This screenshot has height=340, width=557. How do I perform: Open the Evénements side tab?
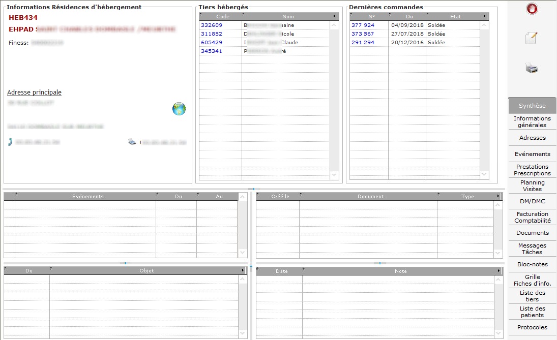tap(532, 154)
